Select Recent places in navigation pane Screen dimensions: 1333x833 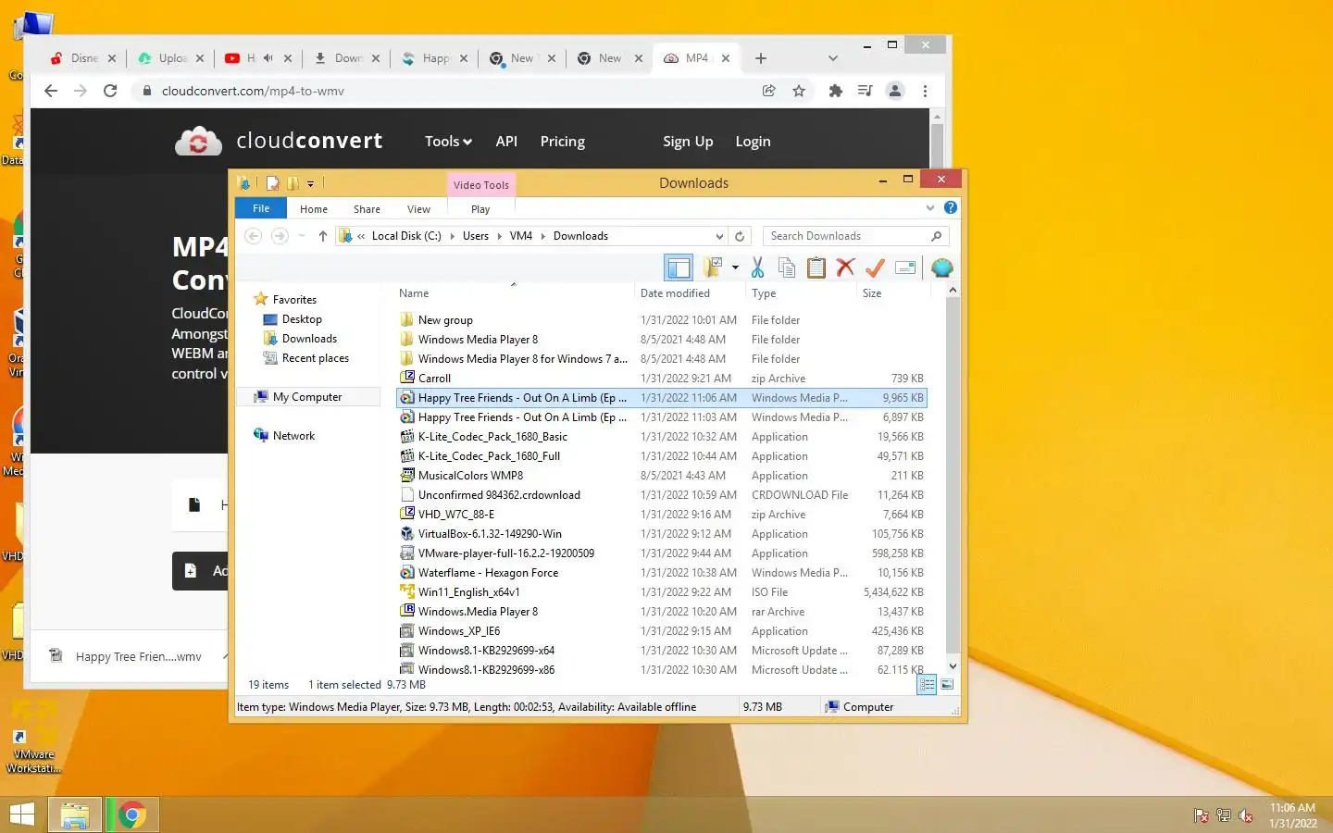315,358
